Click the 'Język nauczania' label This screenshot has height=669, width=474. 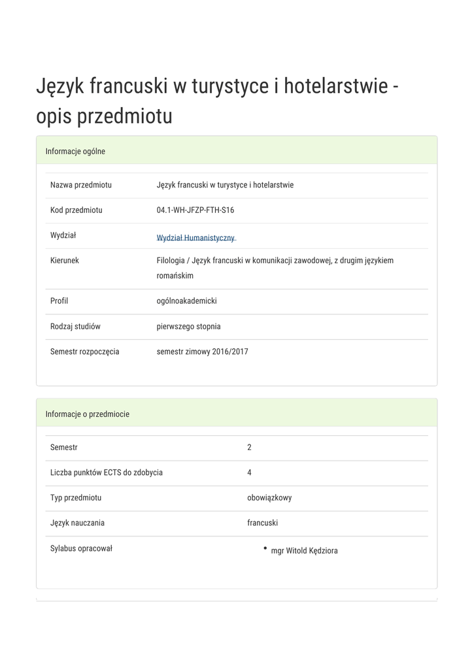click(77, 523)
